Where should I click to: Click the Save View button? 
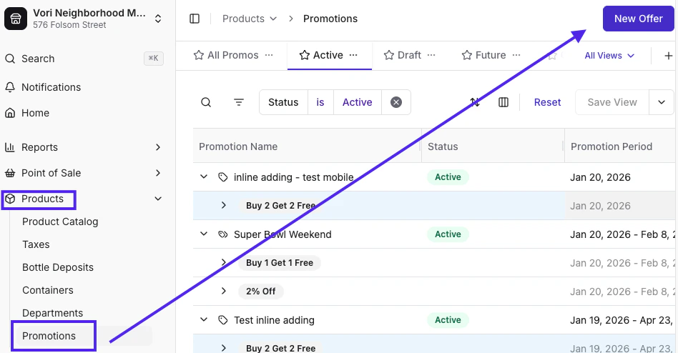pos(611,102)
